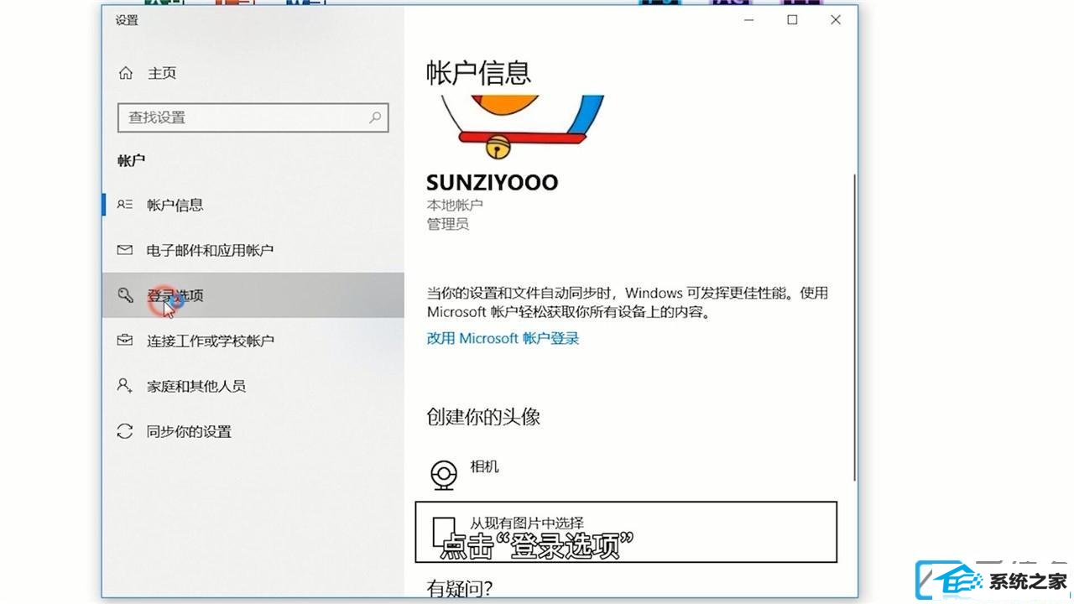Open 连接工作或学校帐户 page
Viewport: 1074px width, 604px height.
point(253,341)
